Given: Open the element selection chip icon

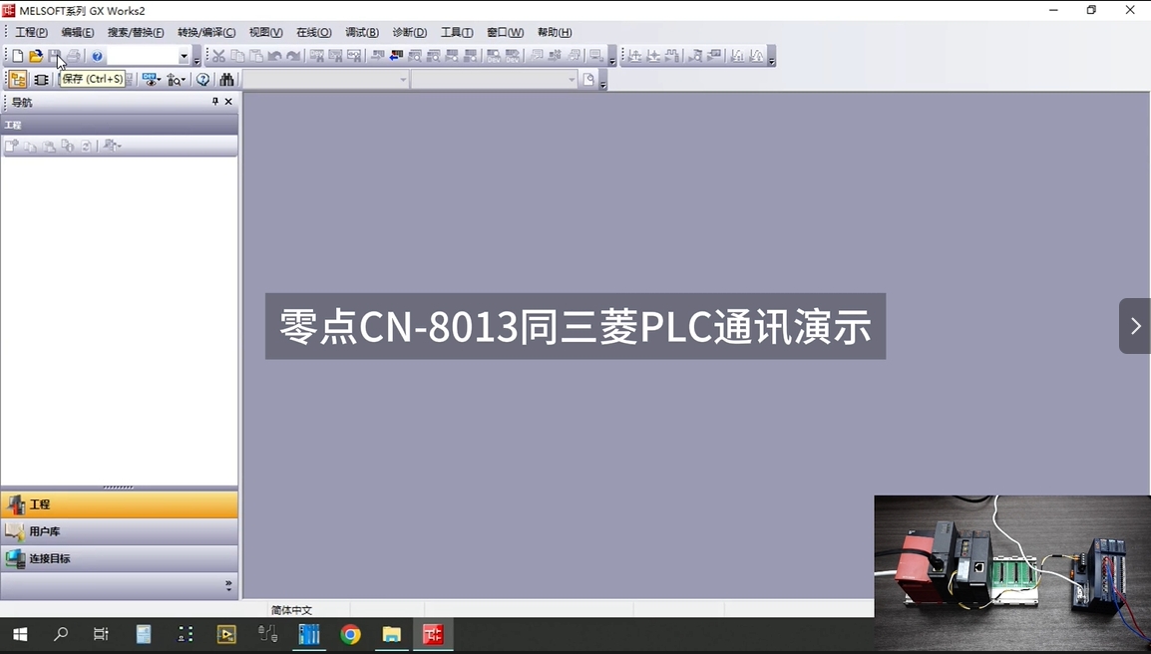Looking at the screenshot, I should [x=41, y=80].
